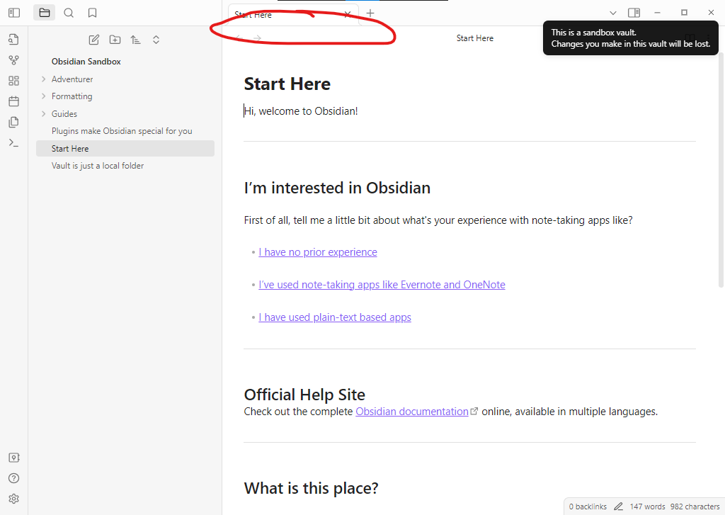This screenshot has width=725, height=515.
Task: Open a new tab with the plus button
Action: [x=370, y=13]
